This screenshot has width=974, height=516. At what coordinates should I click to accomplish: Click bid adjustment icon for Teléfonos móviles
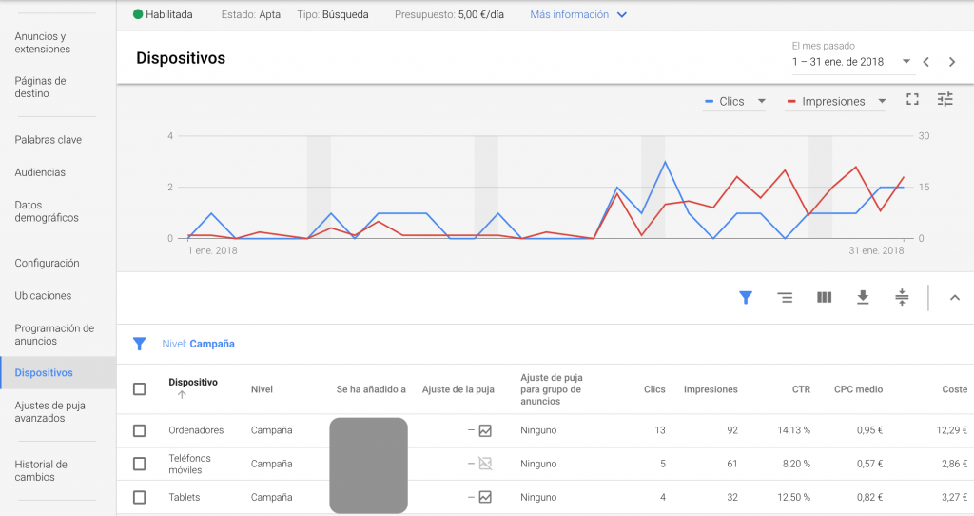pos(485,464)
